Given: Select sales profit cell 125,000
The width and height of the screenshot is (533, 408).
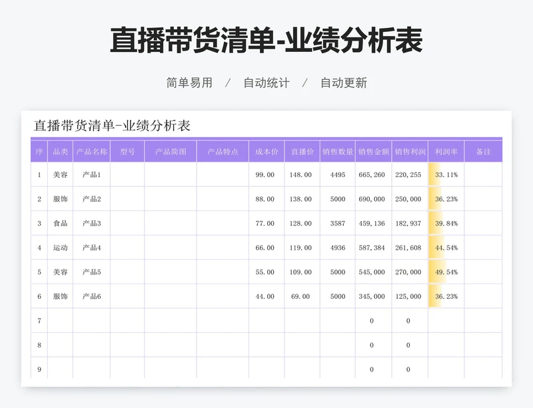Looking at the screenshot, I should [410, 297].
